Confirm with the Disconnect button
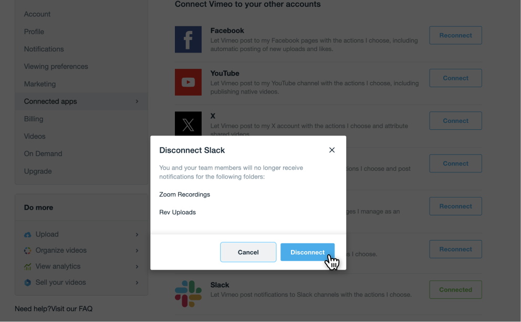Screen dimensions: 521x322 (x=307, y=252)
